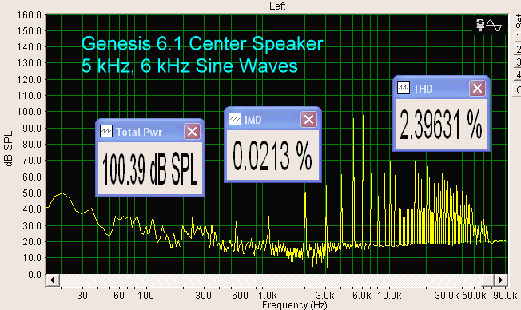Select plot set button 3

pos(518,62)
